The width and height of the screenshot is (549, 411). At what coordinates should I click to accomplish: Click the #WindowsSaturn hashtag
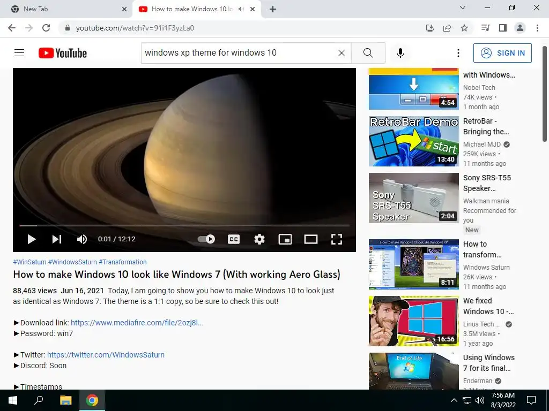pyautogui.click(x=72, y=262)
